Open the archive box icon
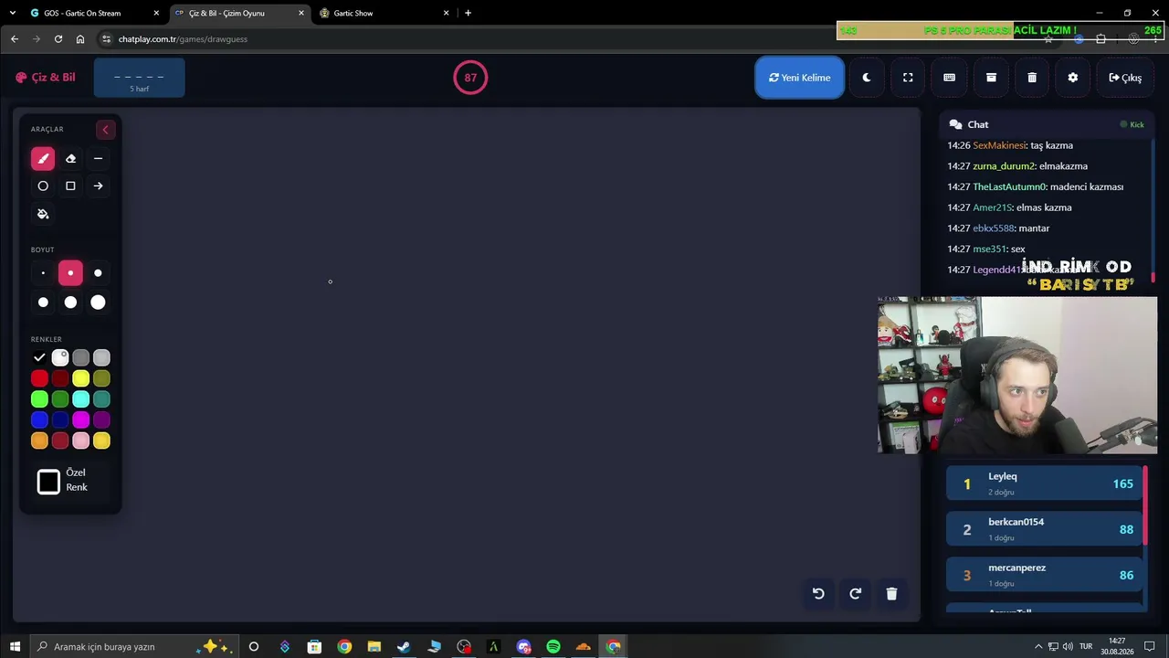This screenshot has height=658, width=1169. coord(991,78)
